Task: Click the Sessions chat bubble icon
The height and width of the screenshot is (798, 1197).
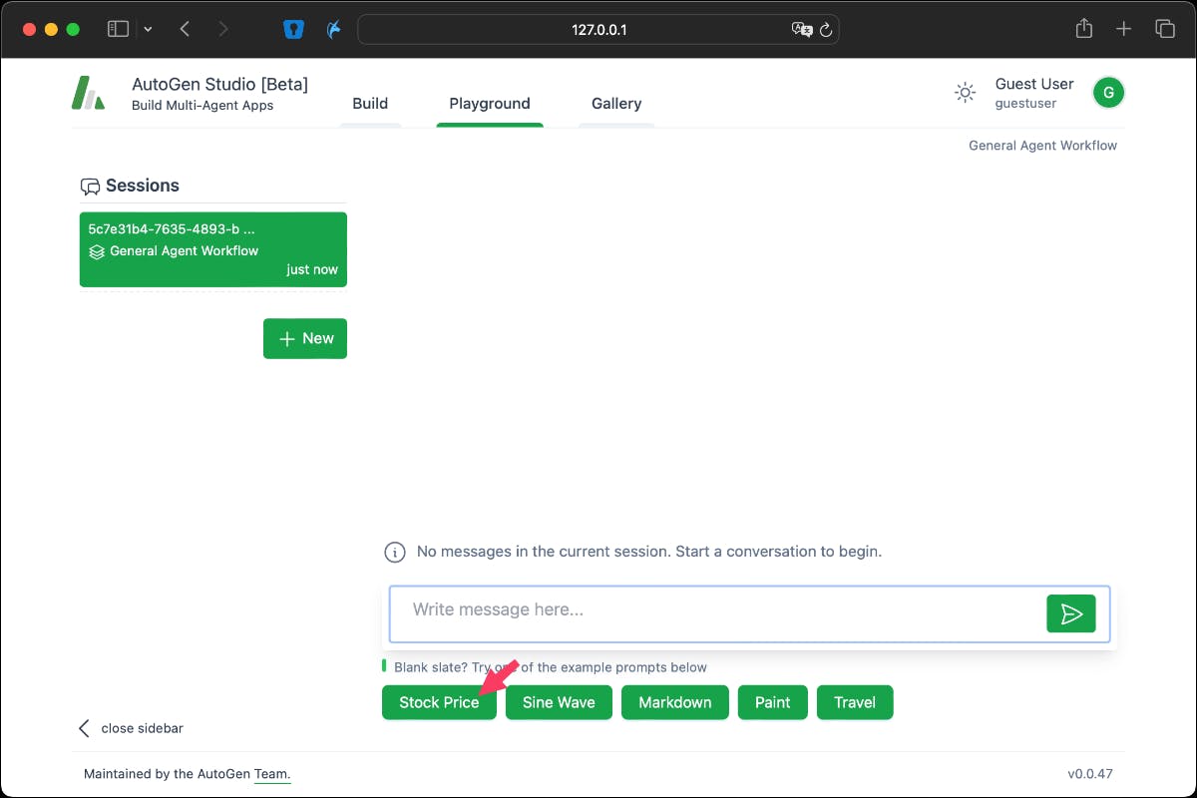Action: pyautogui.click(x=90, y=187)
